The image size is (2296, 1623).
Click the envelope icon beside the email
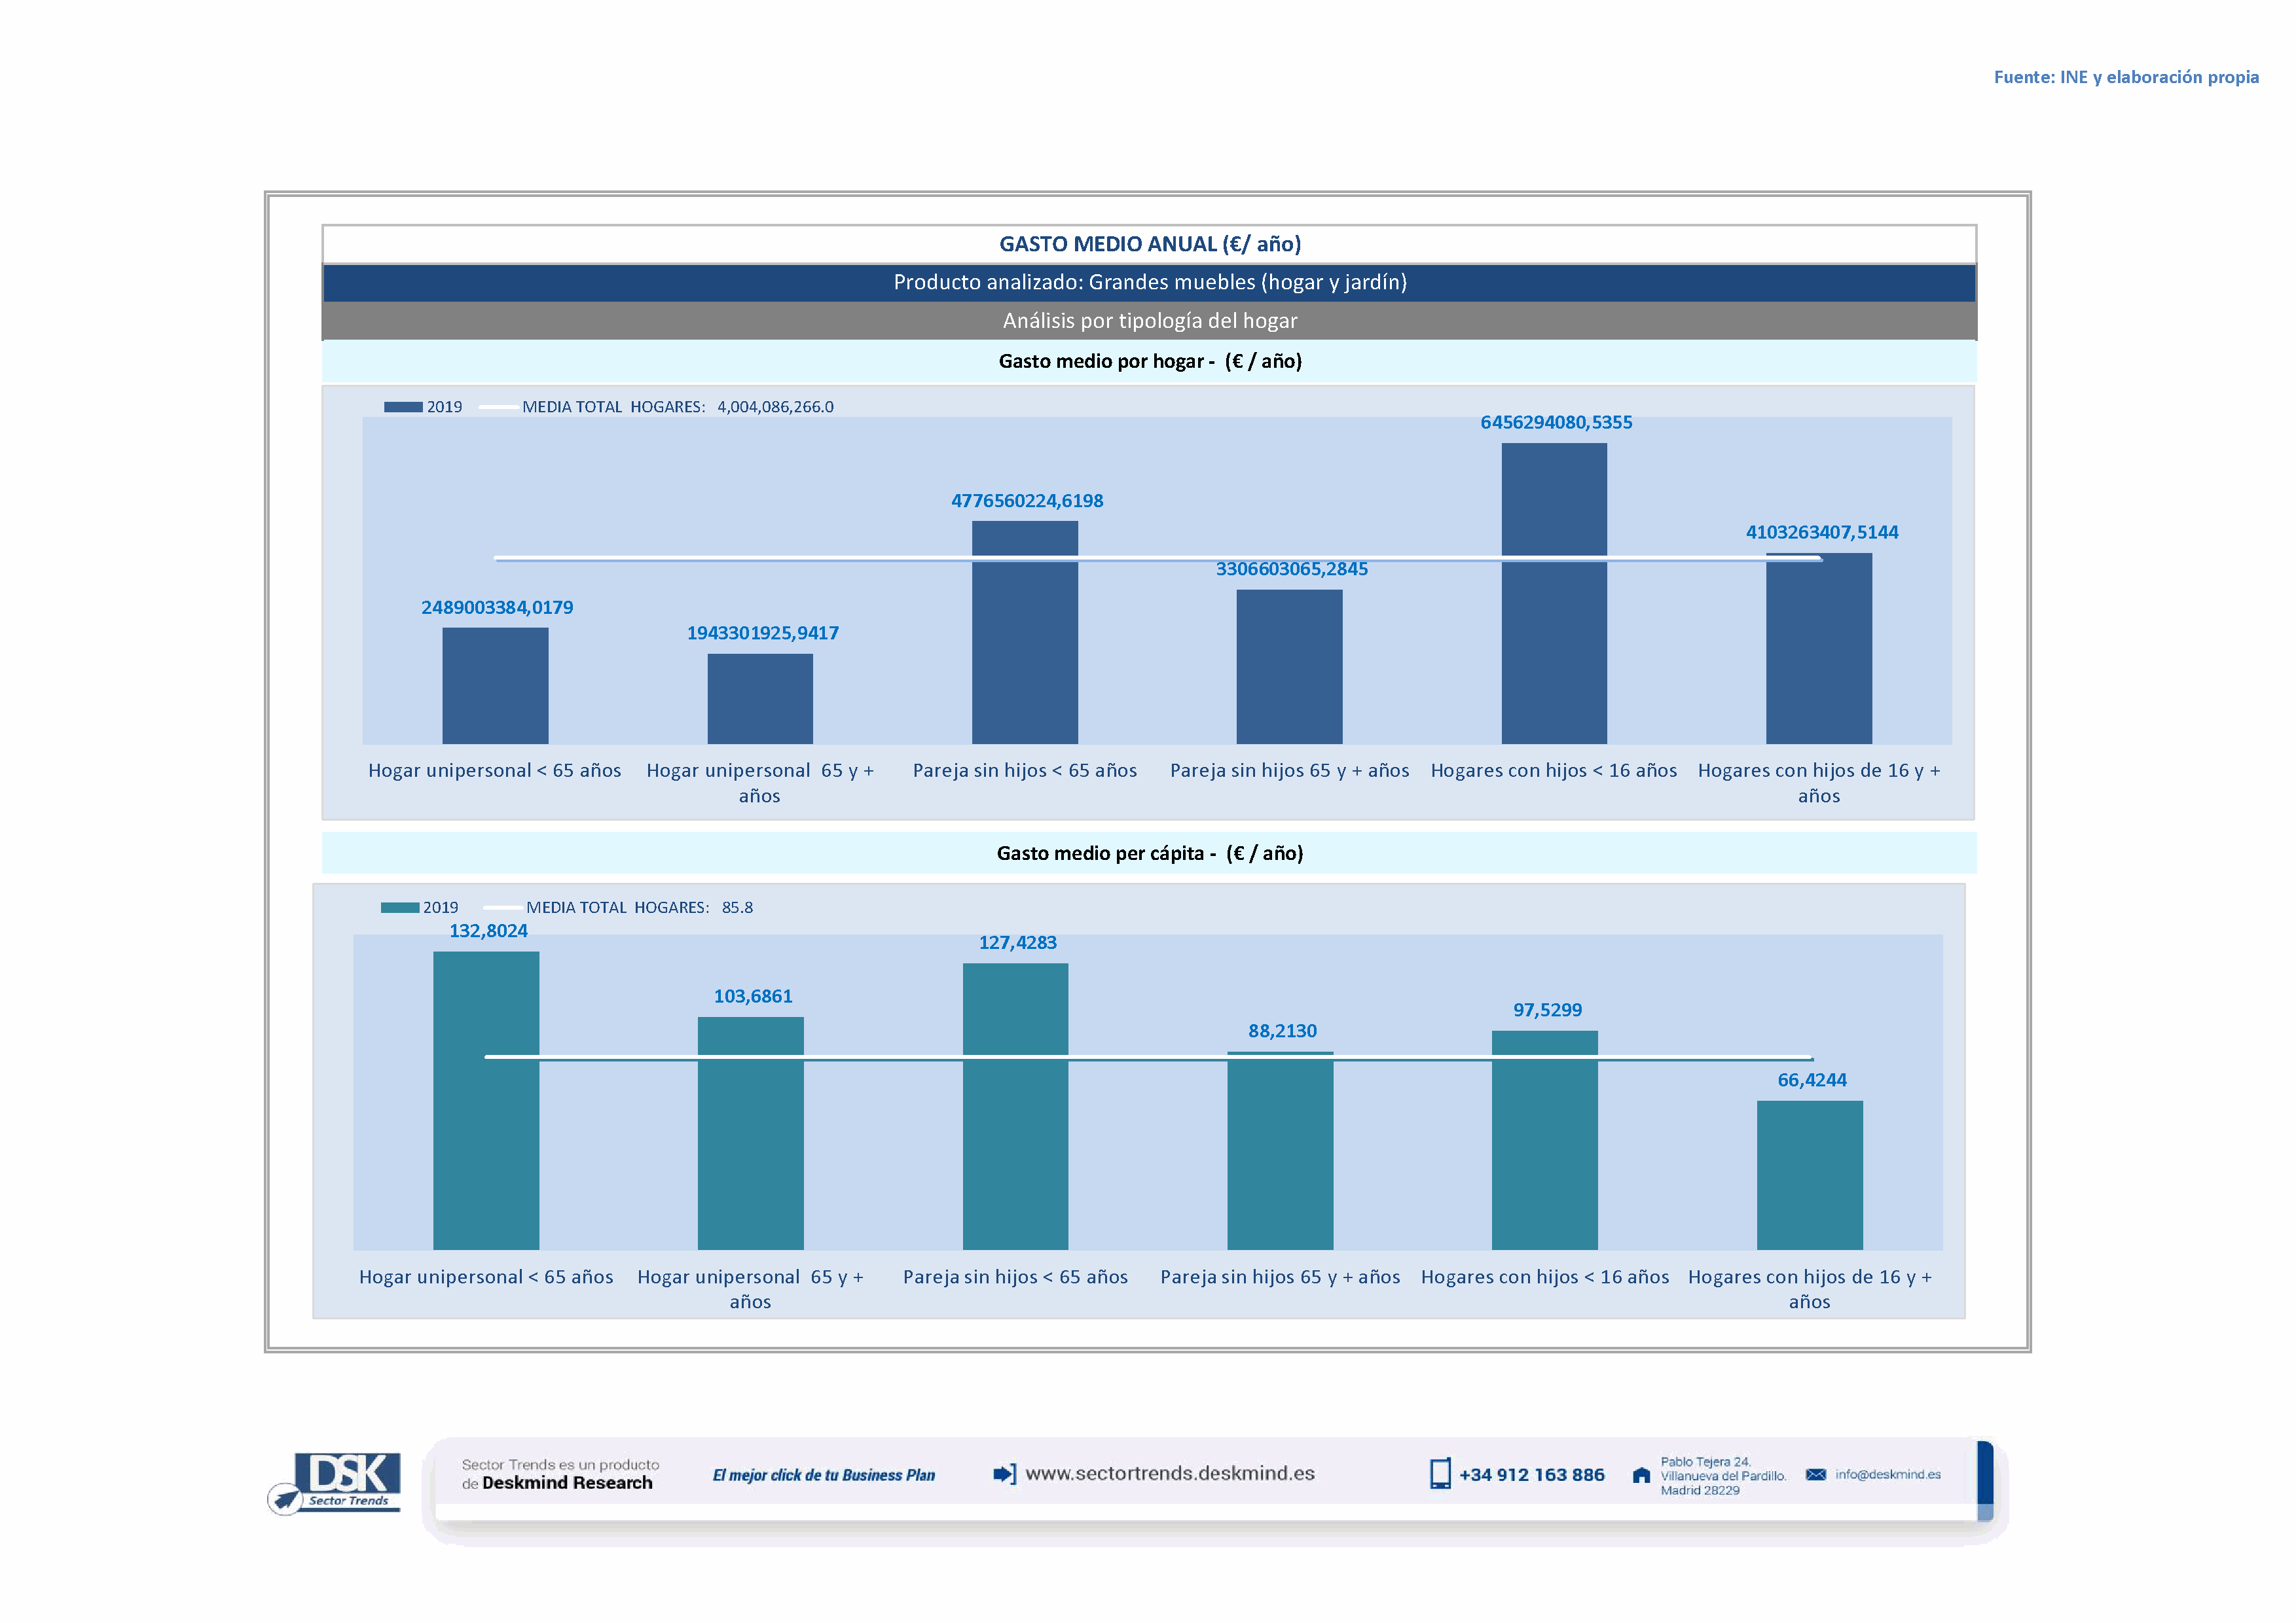1816,1475
